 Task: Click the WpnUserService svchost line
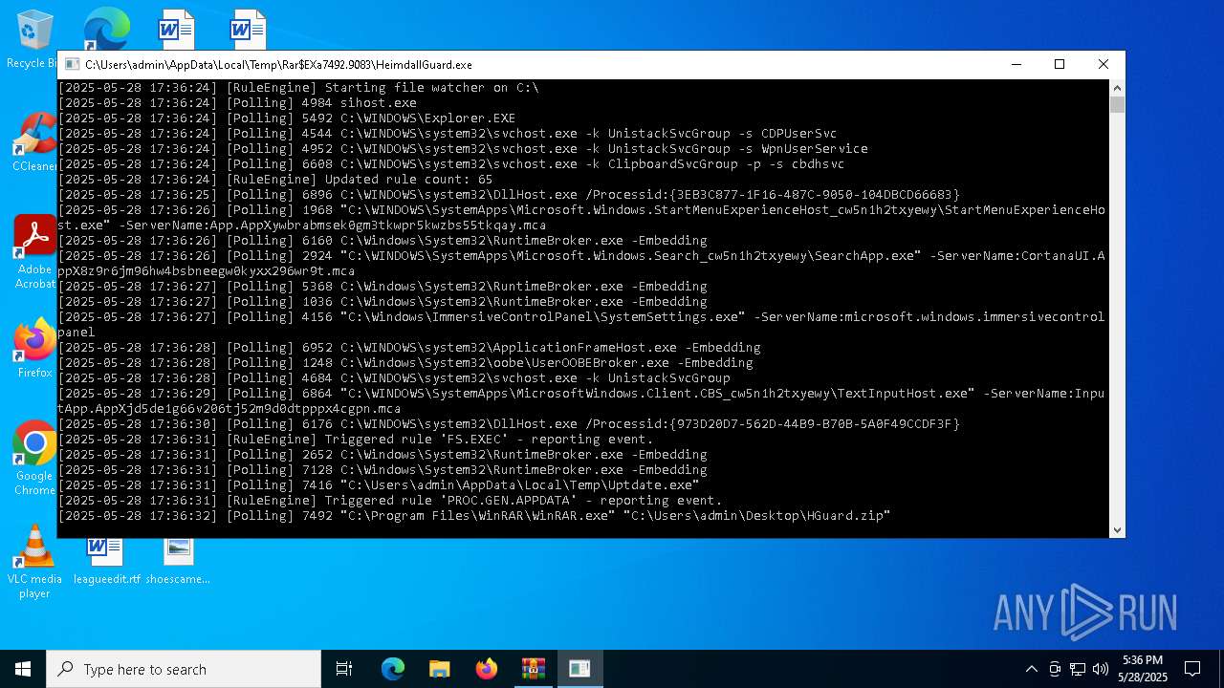(463, 149)
